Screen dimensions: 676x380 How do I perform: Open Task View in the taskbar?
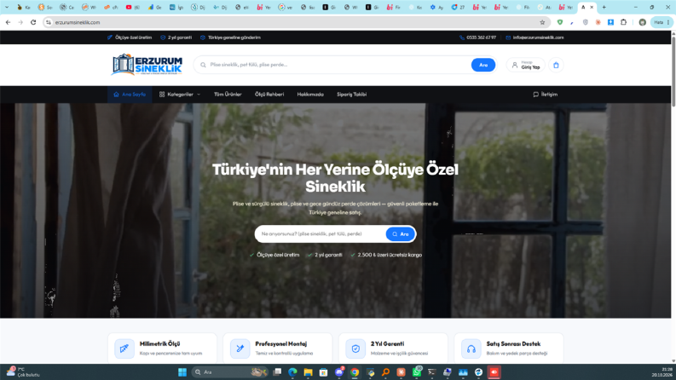[277, 372]
